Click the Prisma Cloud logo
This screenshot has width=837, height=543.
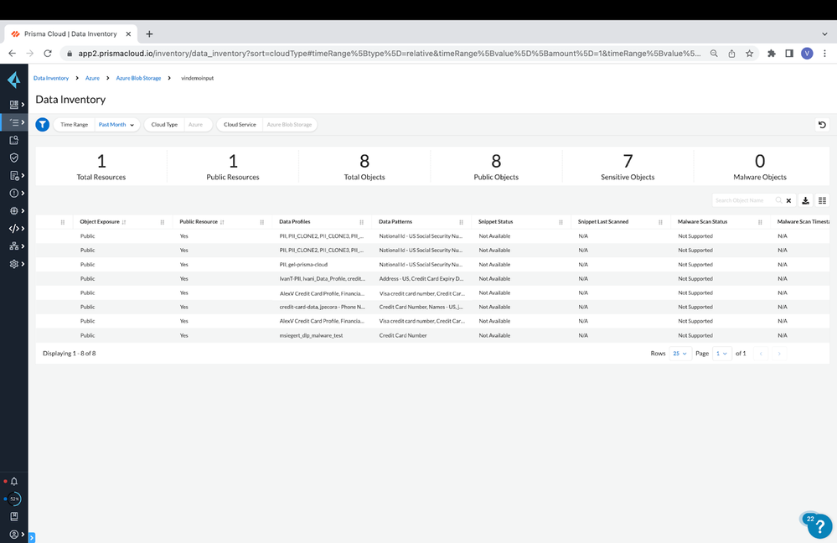click(x=13, y=80)
